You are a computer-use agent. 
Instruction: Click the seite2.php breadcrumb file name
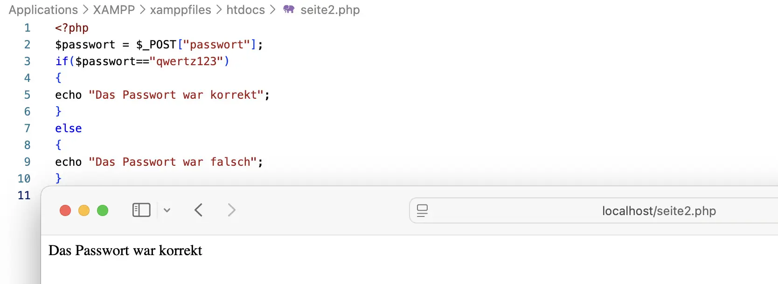pos(330,10)
